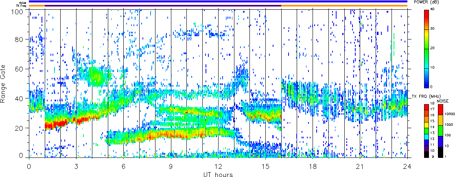Click the "POWER (dB)" colorbar title

tap(426, 2)
